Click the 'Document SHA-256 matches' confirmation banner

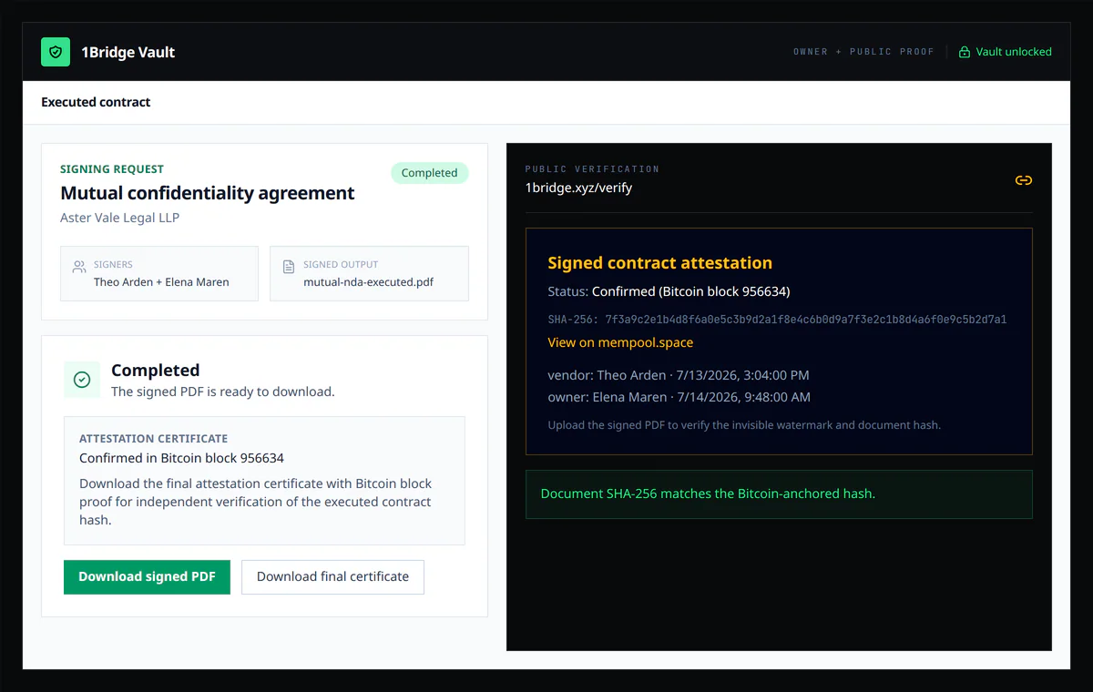tap(779, 494)
